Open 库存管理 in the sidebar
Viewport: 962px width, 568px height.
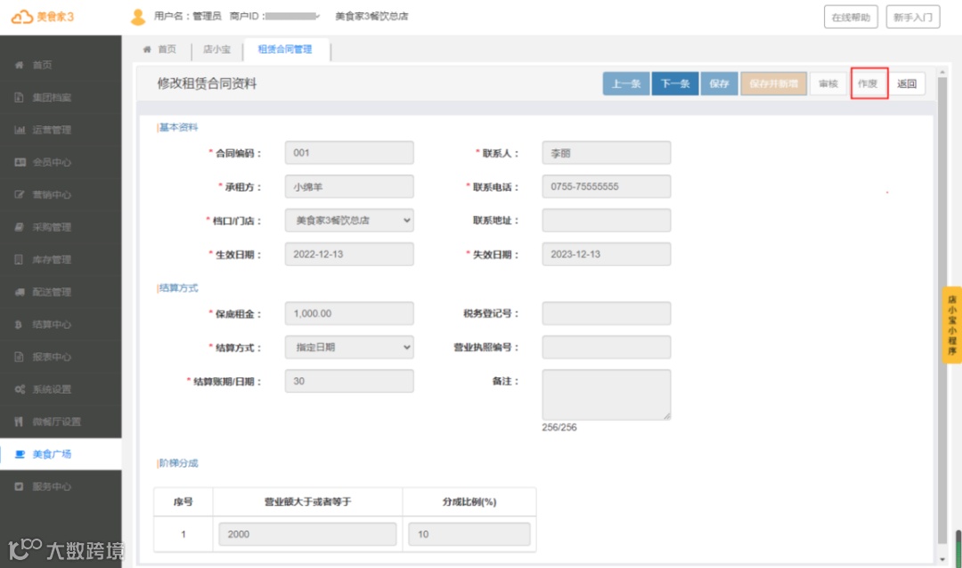pos(61,260)
